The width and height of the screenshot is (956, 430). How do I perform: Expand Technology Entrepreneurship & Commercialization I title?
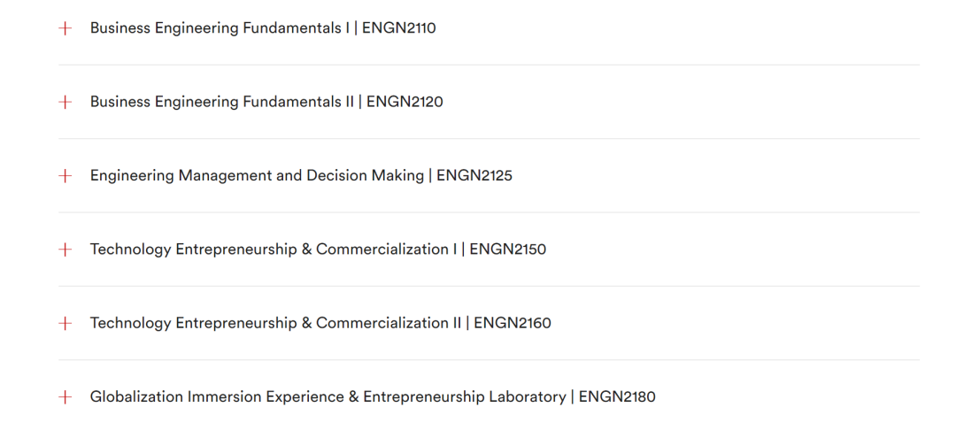click(274, 250)
